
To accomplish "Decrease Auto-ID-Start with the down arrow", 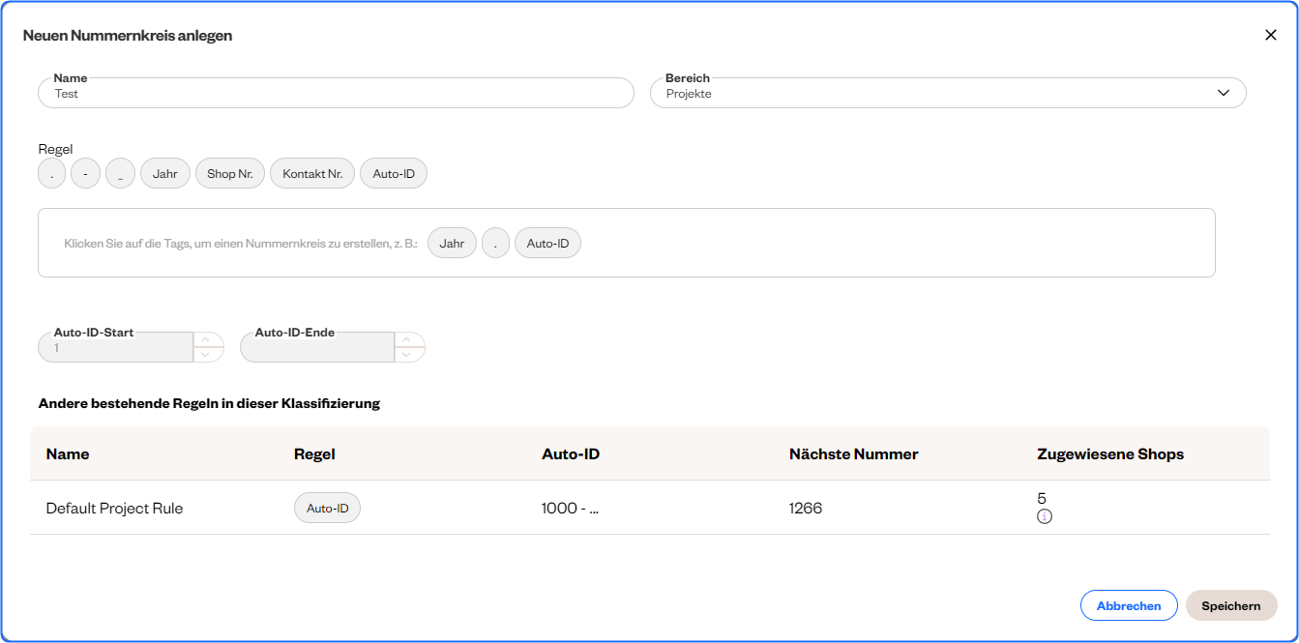I will click(208, 355).
